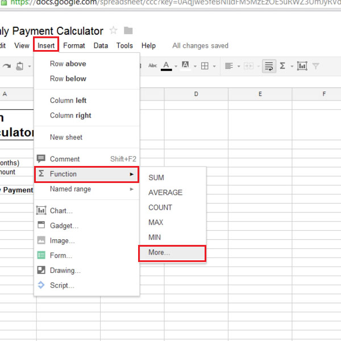Open the Help menu
This screenshot has width=341, height=341.
click(148, 45)
